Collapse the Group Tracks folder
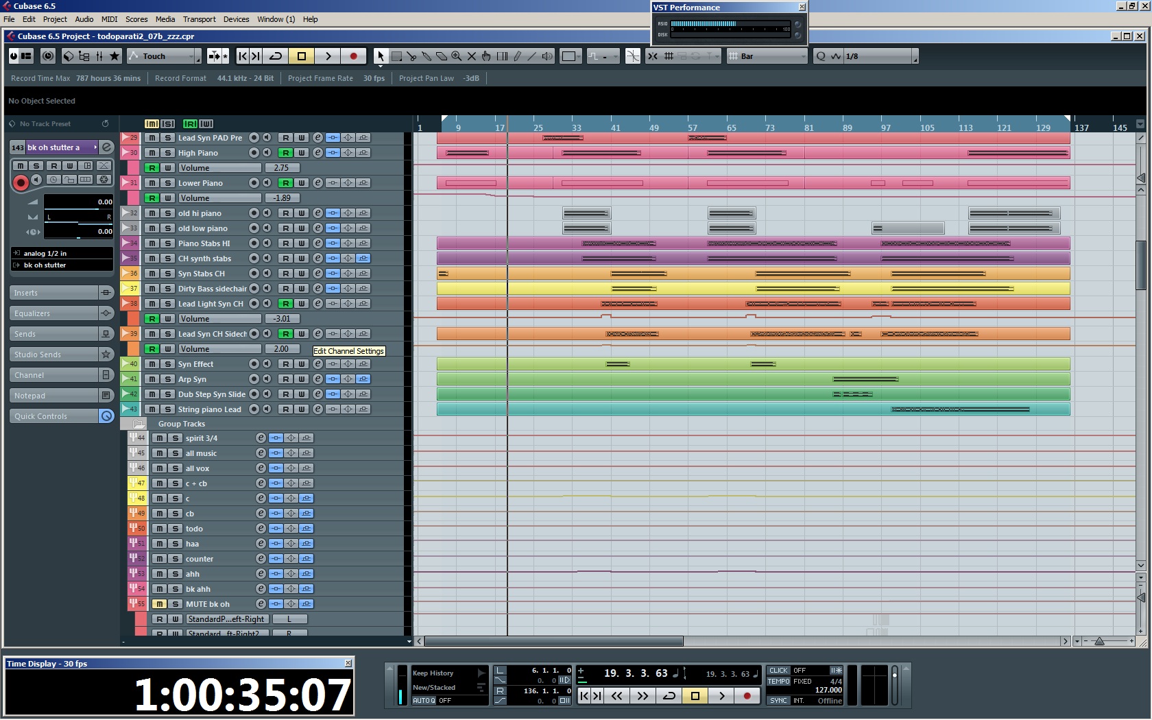The image size is (1152, 720). 139,424
